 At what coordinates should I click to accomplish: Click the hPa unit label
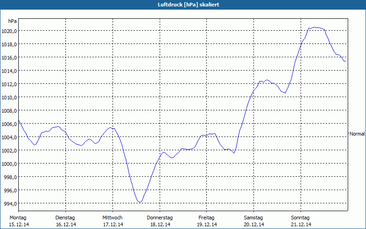pos(12,21)
